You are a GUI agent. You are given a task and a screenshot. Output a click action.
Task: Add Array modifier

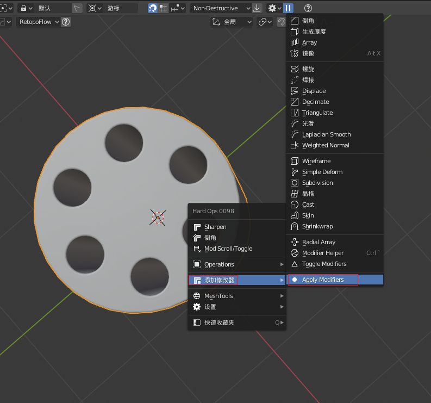pyautogui.click(x=334, y=42)
